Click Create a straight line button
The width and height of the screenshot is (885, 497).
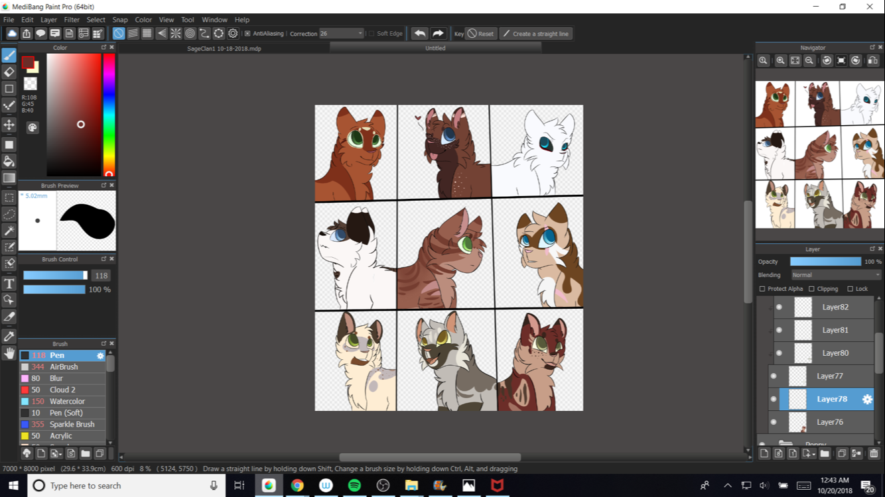pyautogui.click(x=535, y=33)
